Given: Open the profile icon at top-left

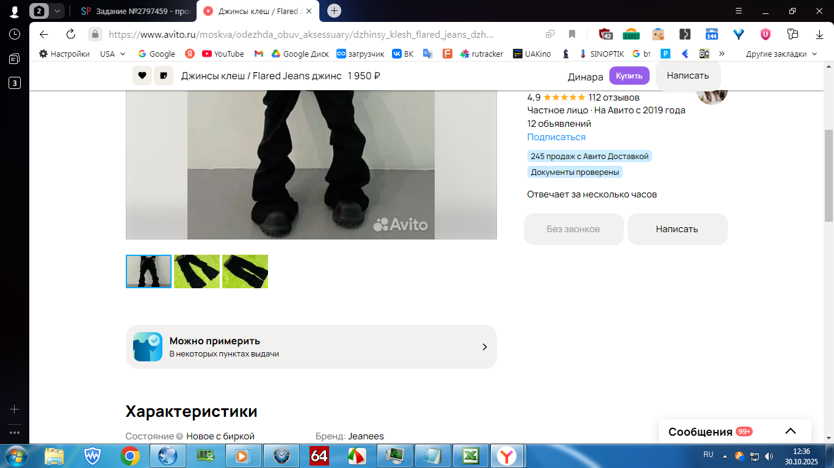Looking at the screenshot, I should [15, 11].
